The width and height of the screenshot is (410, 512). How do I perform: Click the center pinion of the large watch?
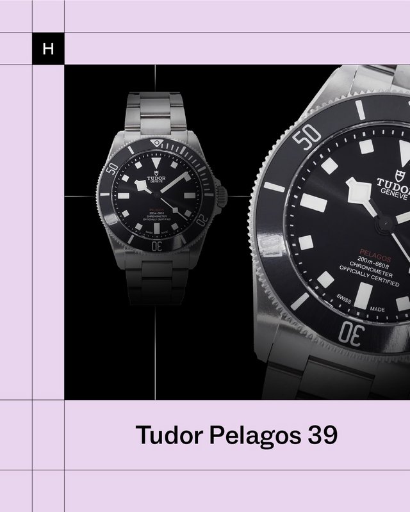pos(385,224)
